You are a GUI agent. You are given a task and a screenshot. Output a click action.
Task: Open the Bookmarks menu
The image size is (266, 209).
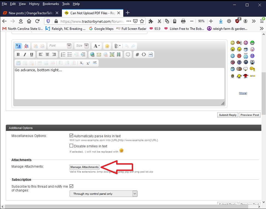point(51,4)
